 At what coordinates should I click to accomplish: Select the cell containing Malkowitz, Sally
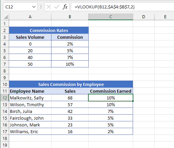point(30,98)
